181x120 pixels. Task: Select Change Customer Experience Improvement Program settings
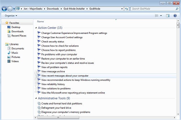pos(74,33)
